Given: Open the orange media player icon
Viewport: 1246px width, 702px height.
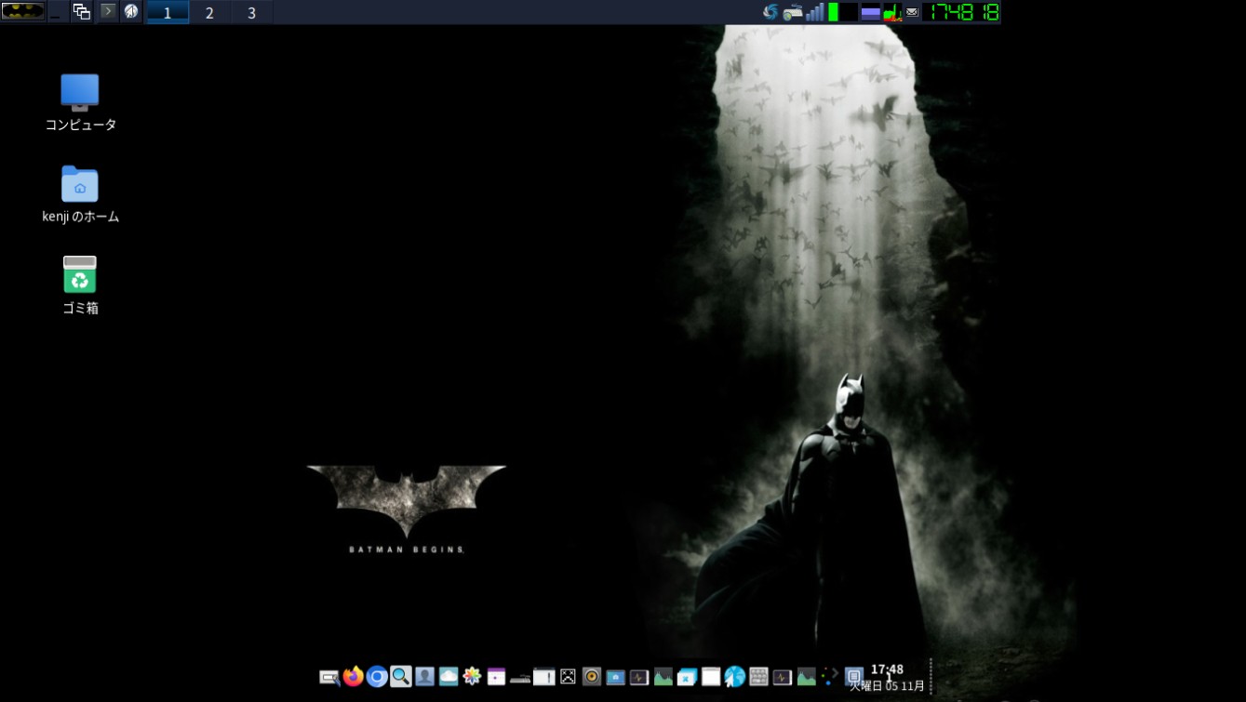Looking at the screenshot, I should [591, 677].
